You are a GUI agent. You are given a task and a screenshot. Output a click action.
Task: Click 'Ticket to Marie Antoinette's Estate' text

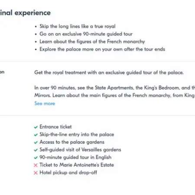(77, 165)
